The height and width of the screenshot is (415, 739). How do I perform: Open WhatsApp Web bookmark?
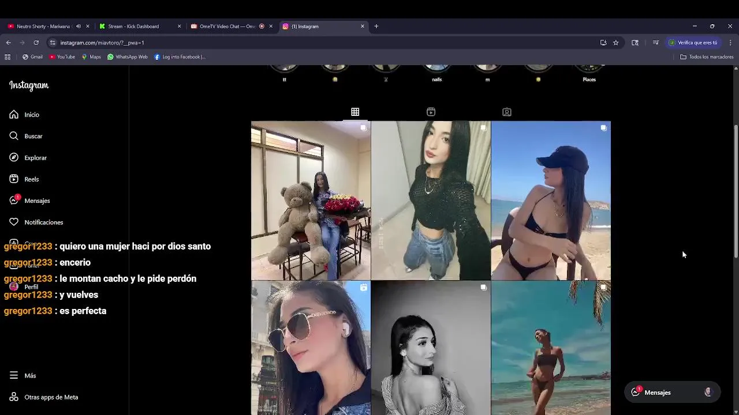click(128, 57)
